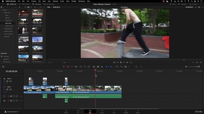The image size is (204, 114).
Task: Open the Clip menu
Action: [40, 1]
